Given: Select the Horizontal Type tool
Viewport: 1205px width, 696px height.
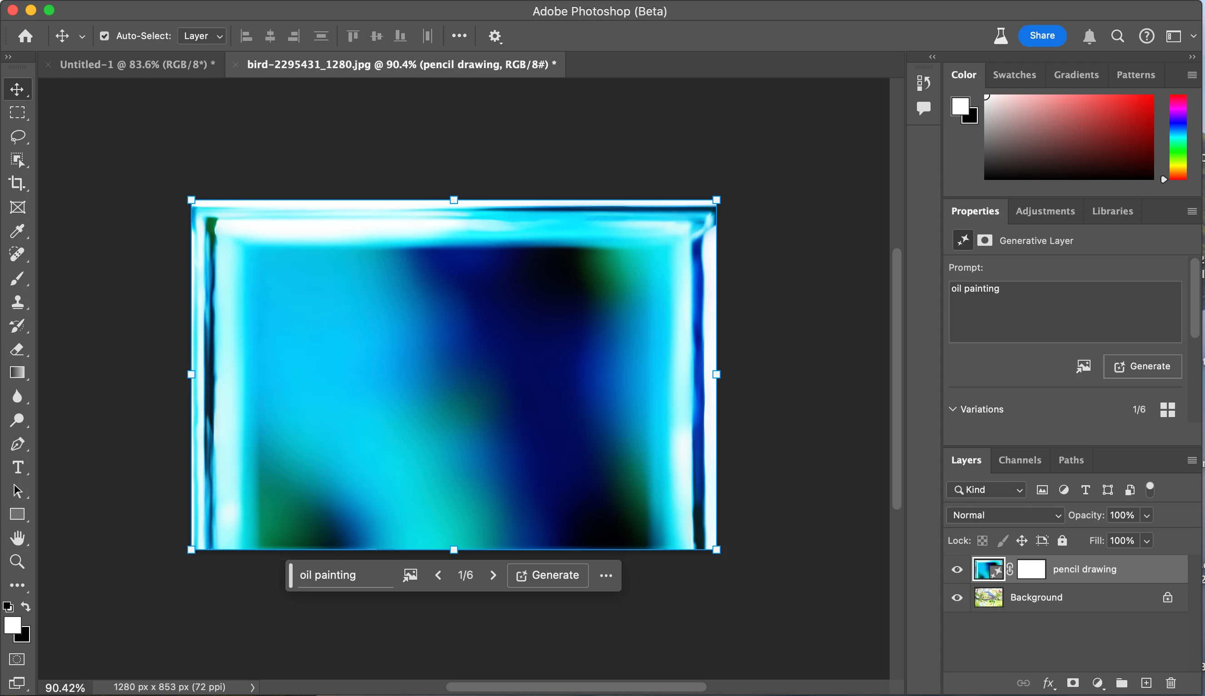Looking at the screenshot, I should [17, 467].
